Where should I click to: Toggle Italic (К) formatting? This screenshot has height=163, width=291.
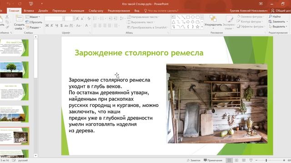tap(52, 25)
